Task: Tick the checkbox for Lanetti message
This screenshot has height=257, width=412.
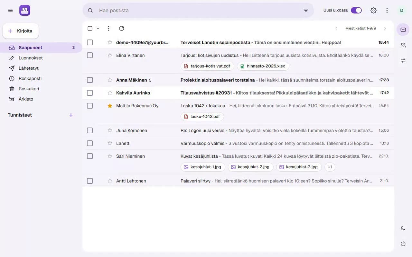Action: coord(90,143)
